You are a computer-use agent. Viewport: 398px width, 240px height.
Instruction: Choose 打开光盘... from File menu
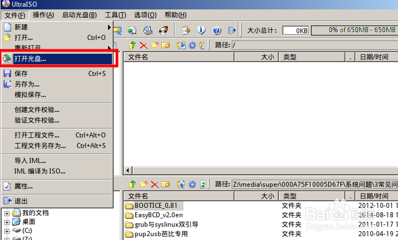[x=57, y=59]
